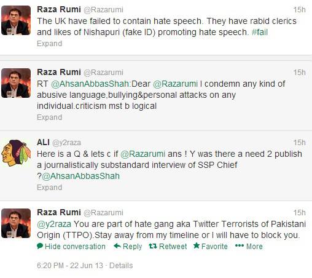Image resolution: width=312 pixels, height=278 pixels.
Task: Open tweet Details link beside the date
Action: (121, 266)
